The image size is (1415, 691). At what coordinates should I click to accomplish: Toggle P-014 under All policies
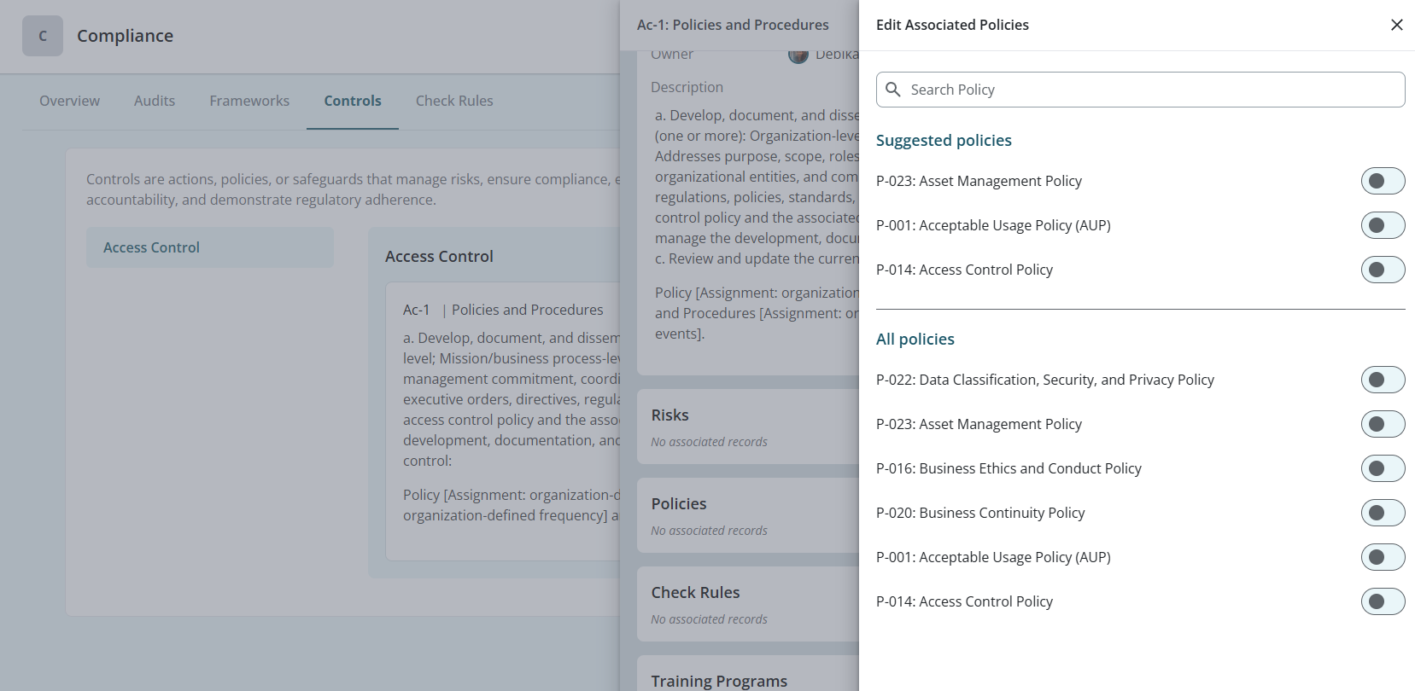[1383, 601]
